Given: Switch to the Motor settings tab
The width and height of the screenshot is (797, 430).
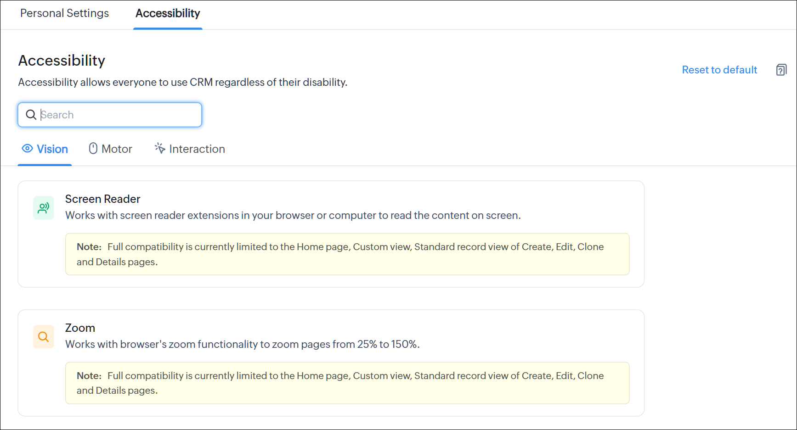Looking at the screenshot, I should coord(117,149).
